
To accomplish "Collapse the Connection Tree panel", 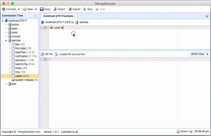I will (x=35, y=15).
